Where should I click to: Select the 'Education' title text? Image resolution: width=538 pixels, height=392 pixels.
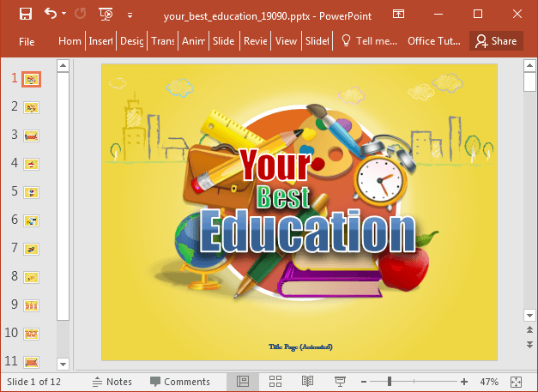[x=307, y=231]
